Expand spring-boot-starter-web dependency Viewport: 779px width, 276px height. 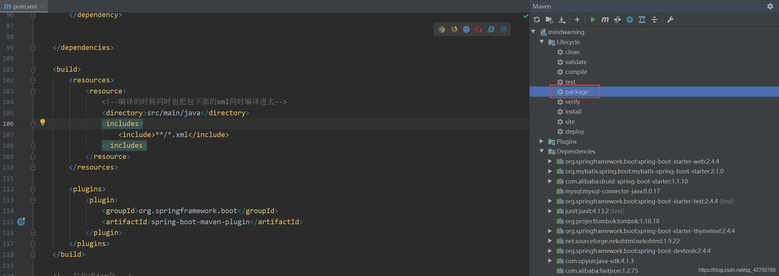pos(550,161)
